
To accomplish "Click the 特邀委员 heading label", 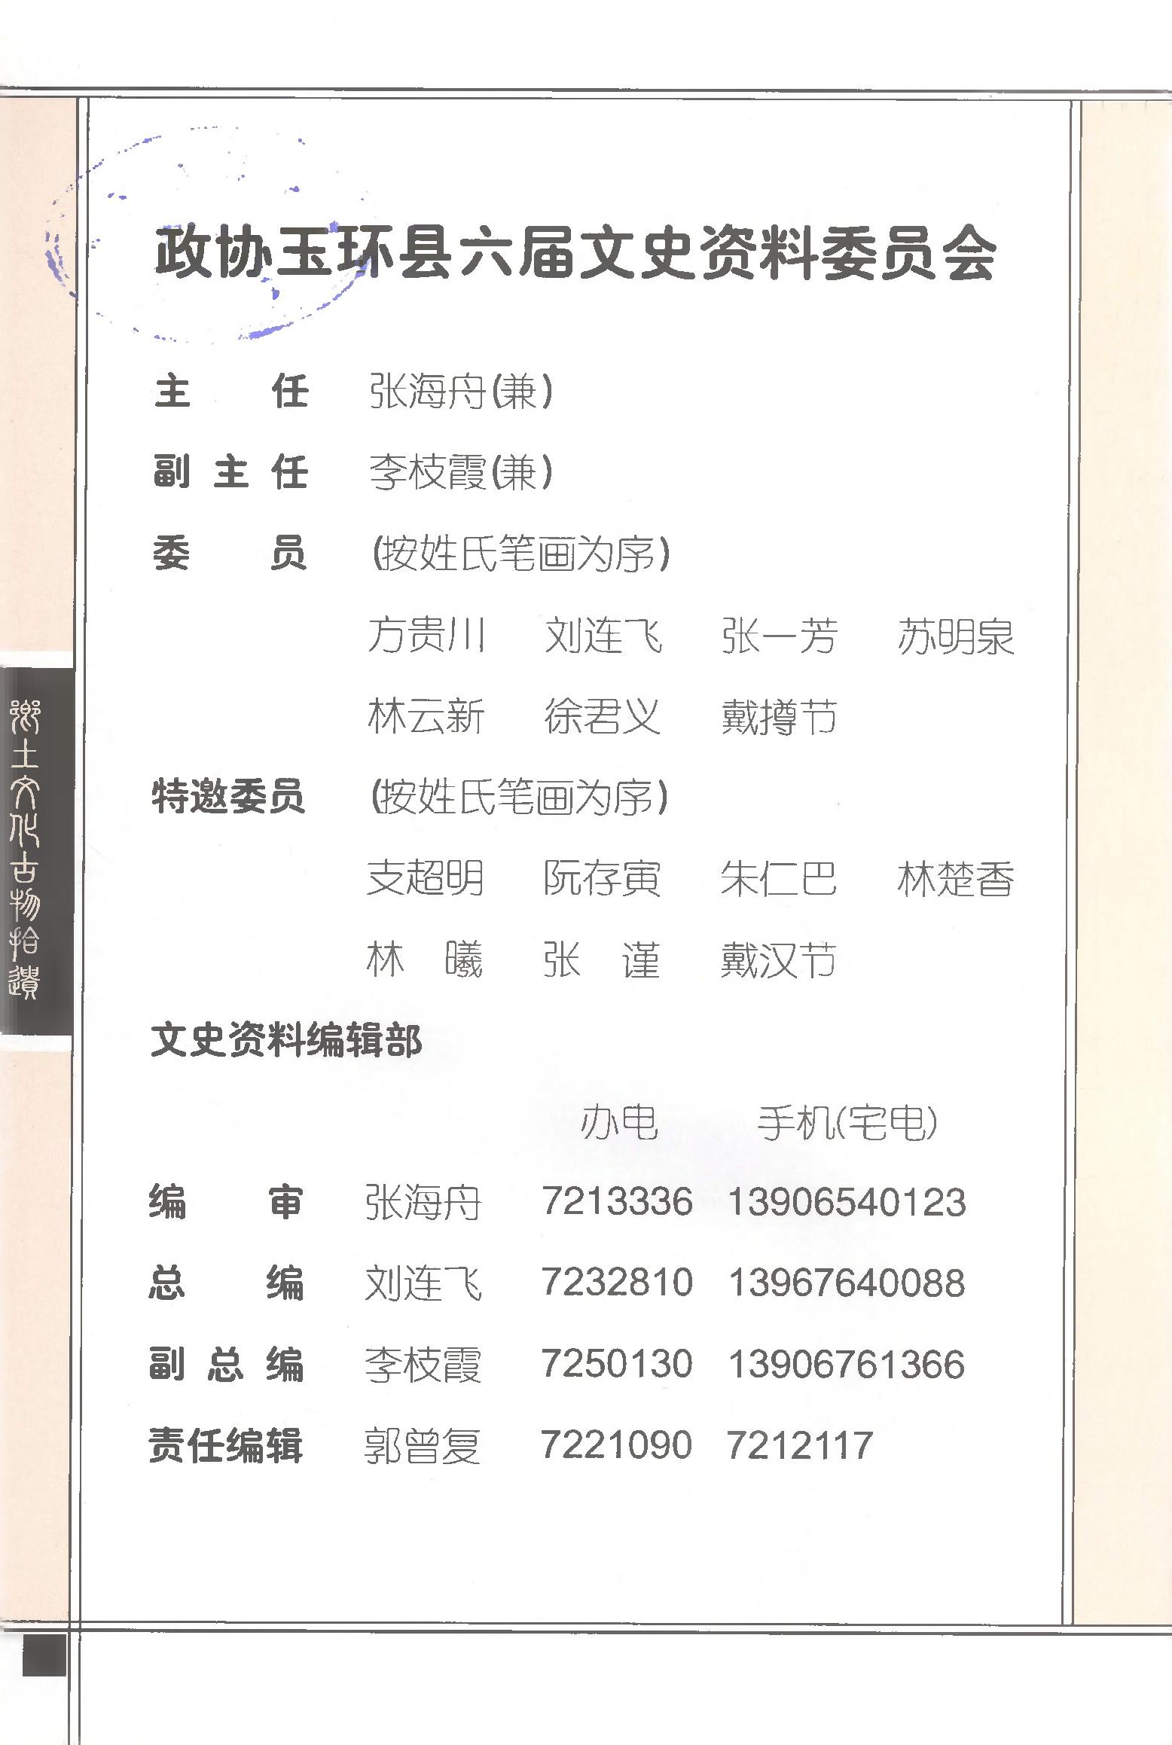I will (x=228, y=797).
